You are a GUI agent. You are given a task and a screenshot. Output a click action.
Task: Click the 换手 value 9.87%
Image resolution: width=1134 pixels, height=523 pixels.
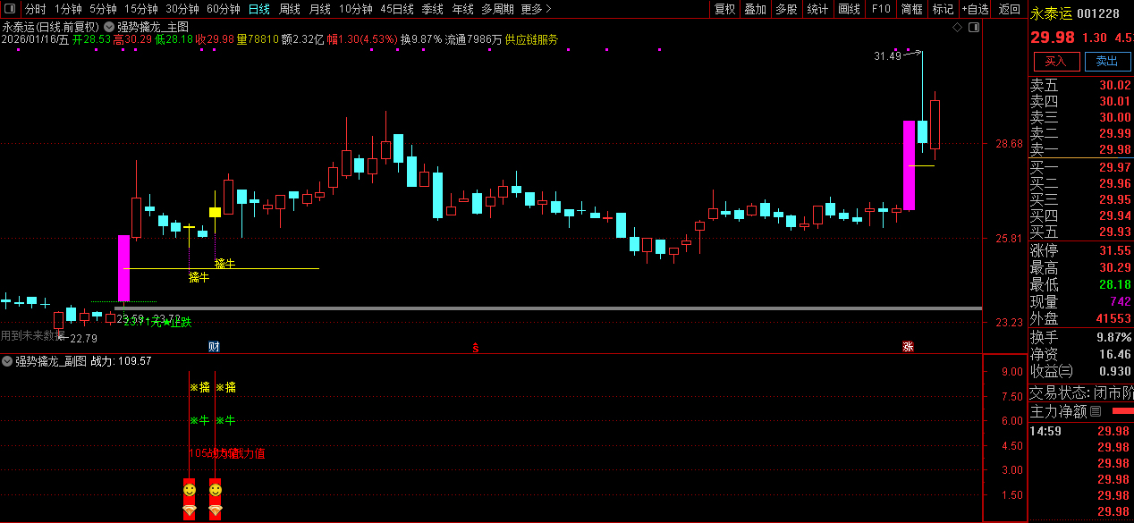(x=1114, y=337)
